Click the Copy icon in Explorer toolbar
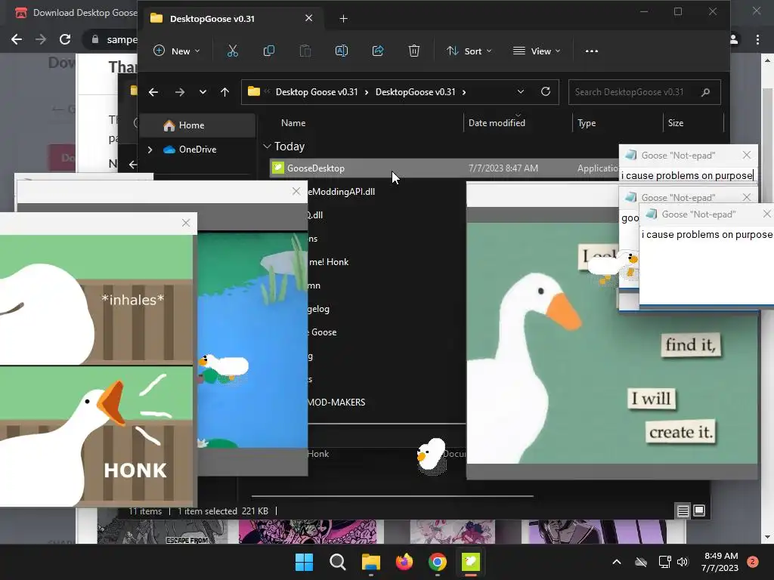The image size is (774, 580). (269, 51)
